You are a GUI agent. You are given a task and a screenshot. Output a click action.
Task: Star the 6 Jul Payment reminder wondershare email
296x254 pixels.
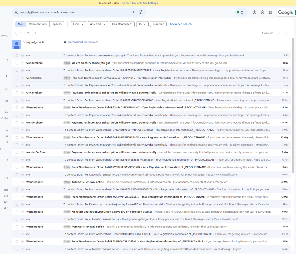coord(23,93)
